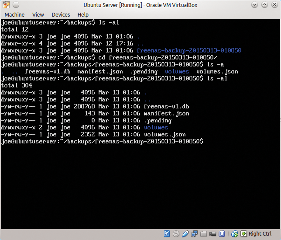
Task: Click '.pending' in the ls -a output
Action: [144, 71]
